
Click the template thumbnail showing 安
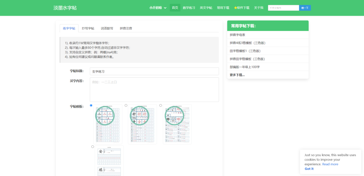tap(109, 161)
